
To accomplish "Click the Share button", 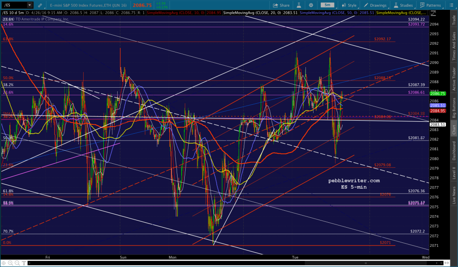I will point(281,5).
